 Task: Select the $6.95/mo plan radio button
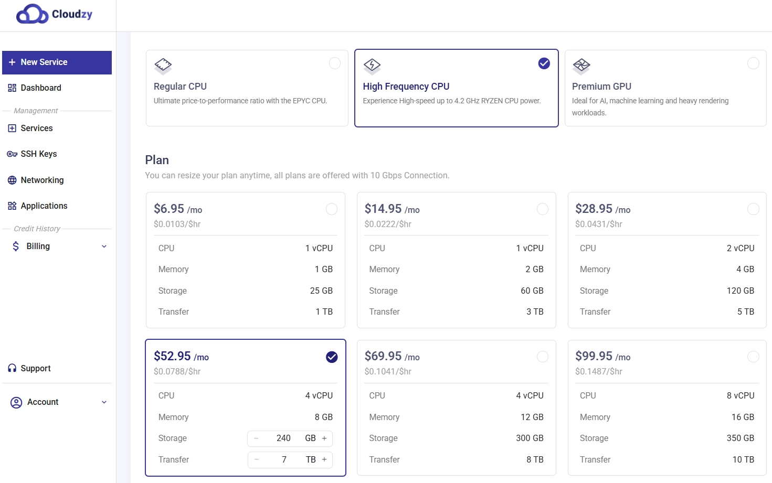click(x=332, y=209)
